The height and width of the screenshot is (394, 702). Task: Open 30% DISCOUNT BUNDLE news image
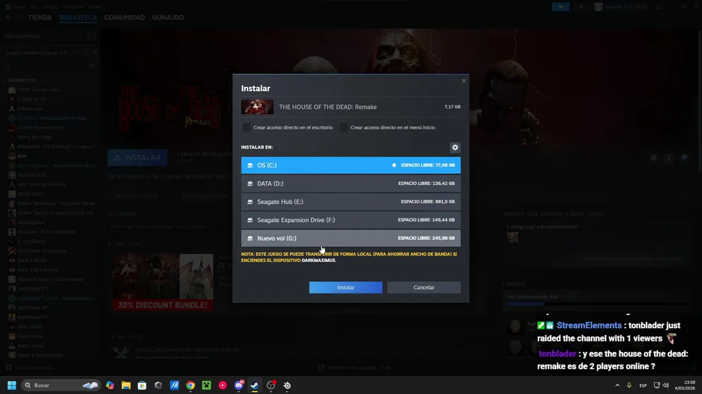163,282
